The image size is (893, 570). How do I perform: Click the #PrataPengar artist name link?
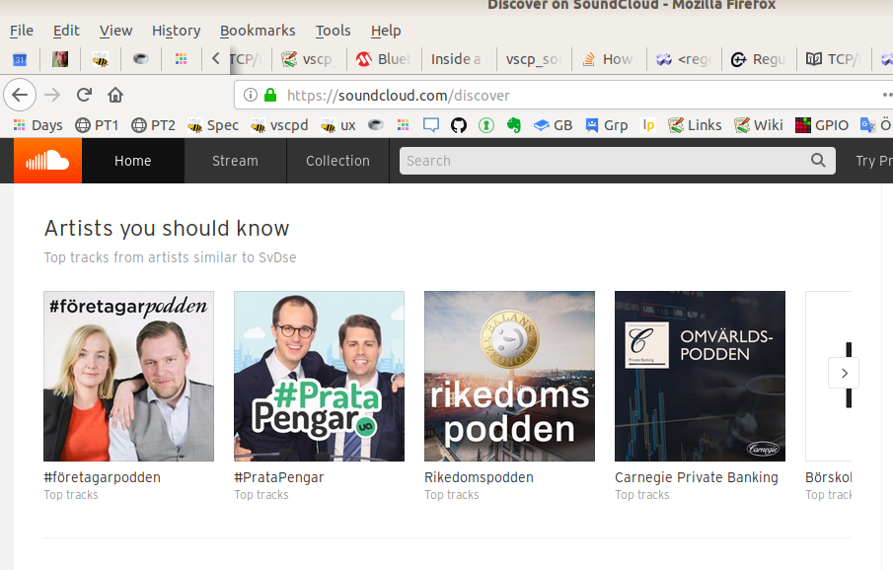tap(279, 477)
